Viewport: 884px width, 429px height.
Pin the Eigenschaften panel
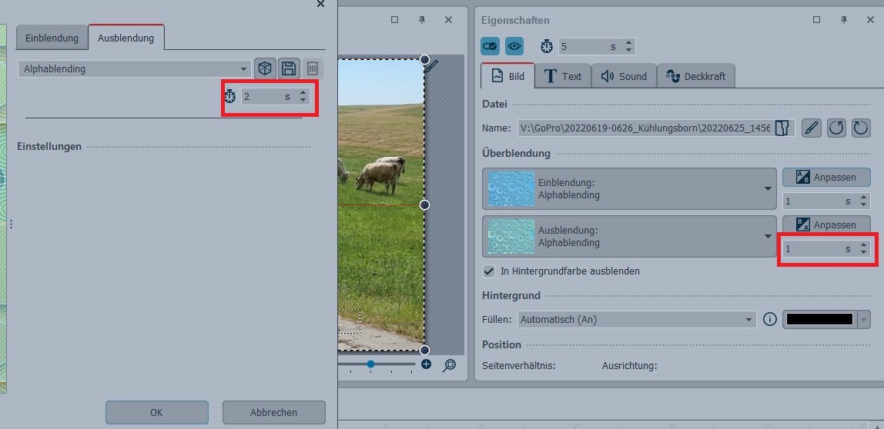pyautogui.click(x=844, y=20)
